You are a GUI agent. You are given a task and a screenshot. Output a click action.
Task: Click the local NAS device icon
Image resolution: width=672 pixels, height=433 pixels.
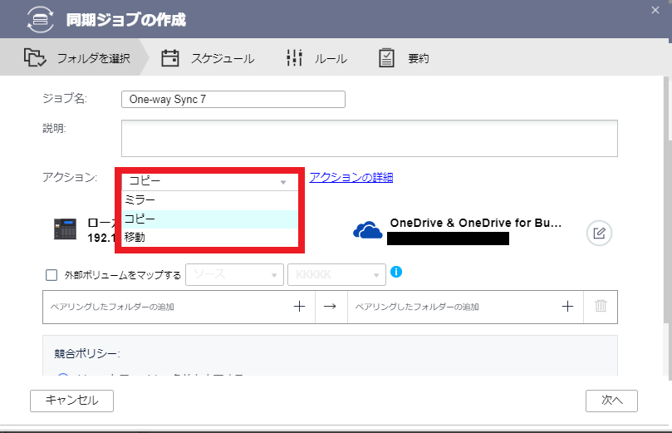point(65,229)
